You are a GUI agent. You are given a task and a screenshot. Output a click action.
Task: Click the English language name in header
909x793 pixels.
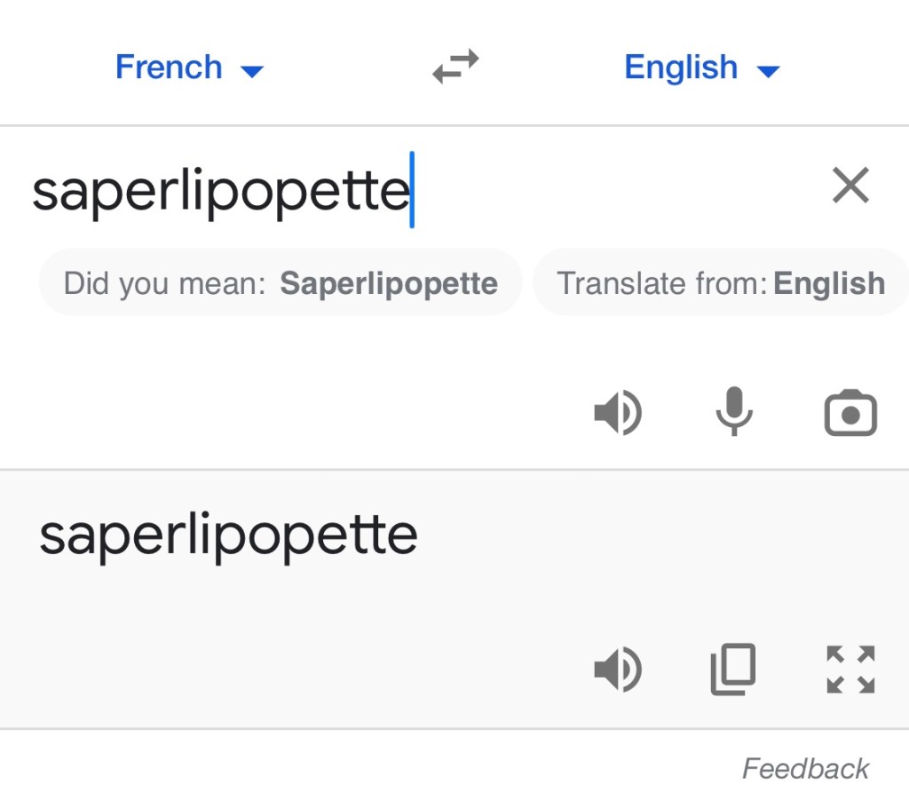[681, 67]
